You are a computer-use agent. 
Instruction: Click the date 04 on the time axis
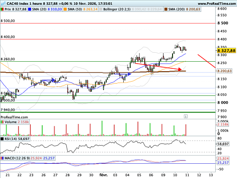[x=127, y=175]
